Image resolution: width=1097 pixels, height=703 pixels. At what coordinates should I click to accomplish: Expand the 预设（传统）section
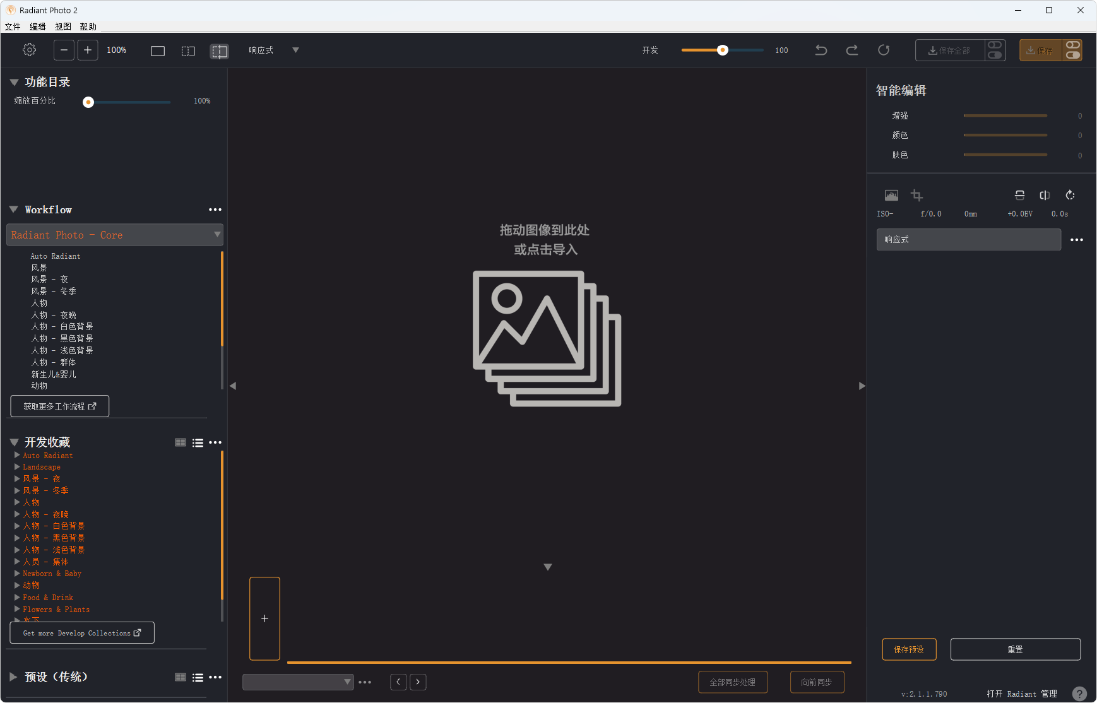(x=13, y=676)
